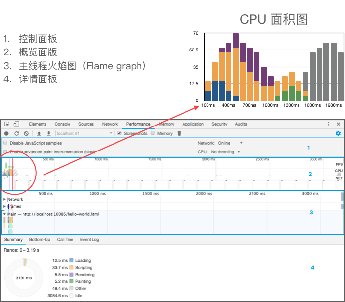Viewport: 345px width, 302px height.
Task: Click the FPS overview label
Action: pyautogui.click(x=339, y=164)
